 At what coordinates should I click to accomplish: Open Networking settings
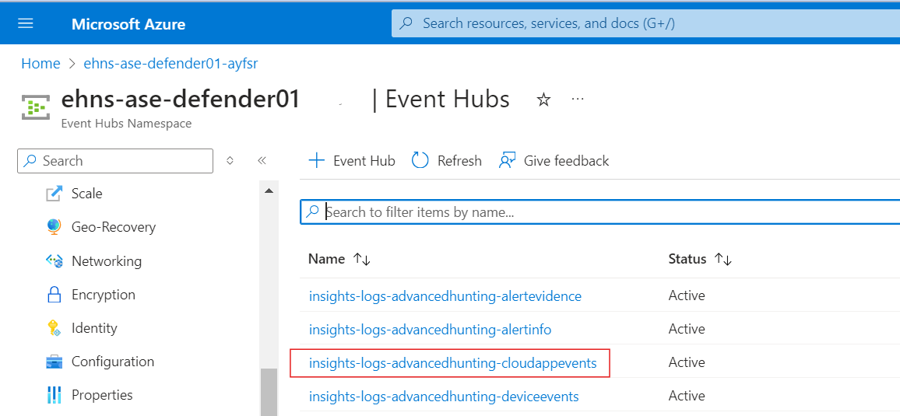[106, 261]
